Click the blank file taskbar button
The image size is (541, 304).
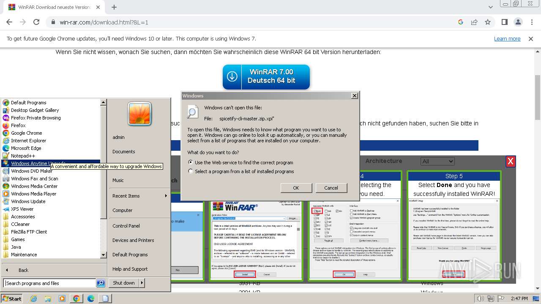105,299
